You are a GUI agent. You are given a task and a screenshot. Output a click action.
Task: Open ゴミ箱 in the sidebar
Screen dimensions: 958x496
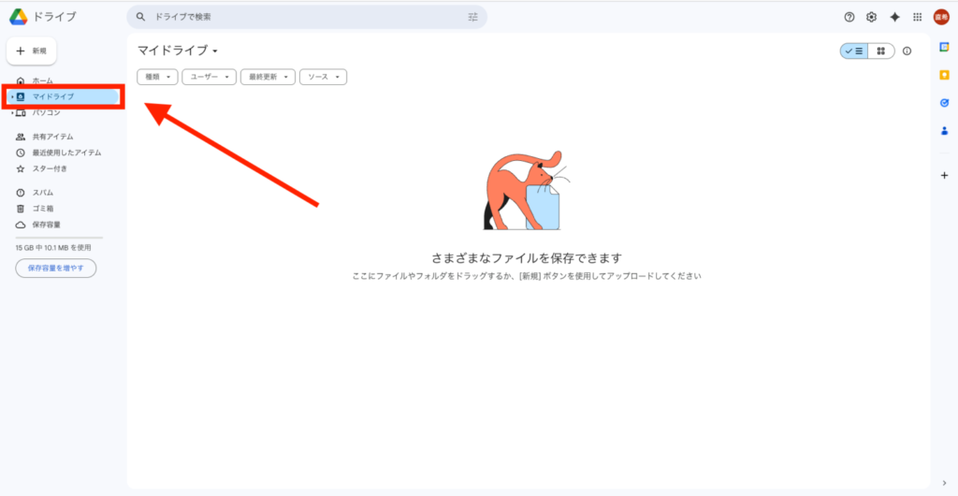point(43,208)
